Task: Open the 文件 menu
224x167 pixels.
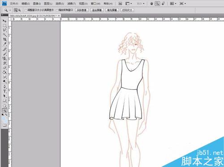Action: click(x=14, y=4)
